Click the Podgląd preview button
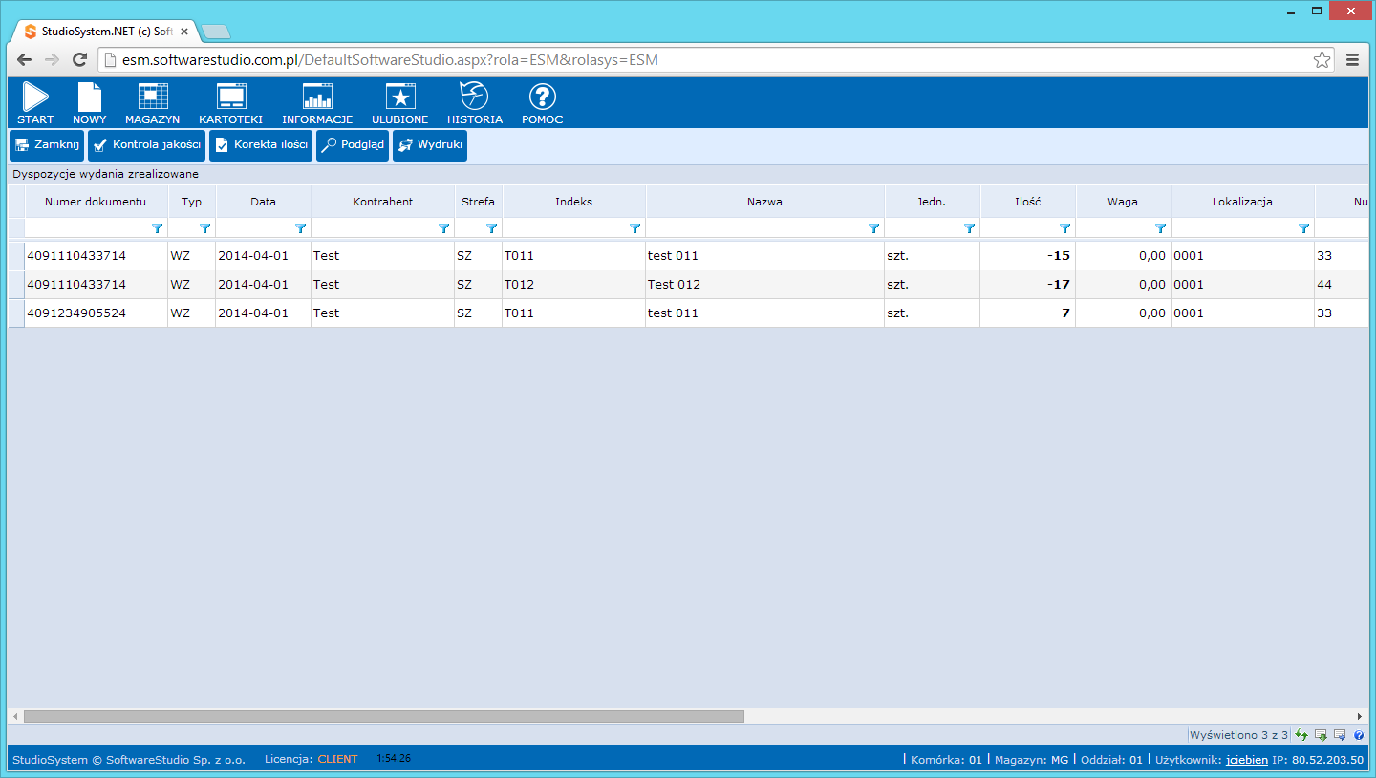This screenshot has width=1376, height=778. (x=353, y=145)
